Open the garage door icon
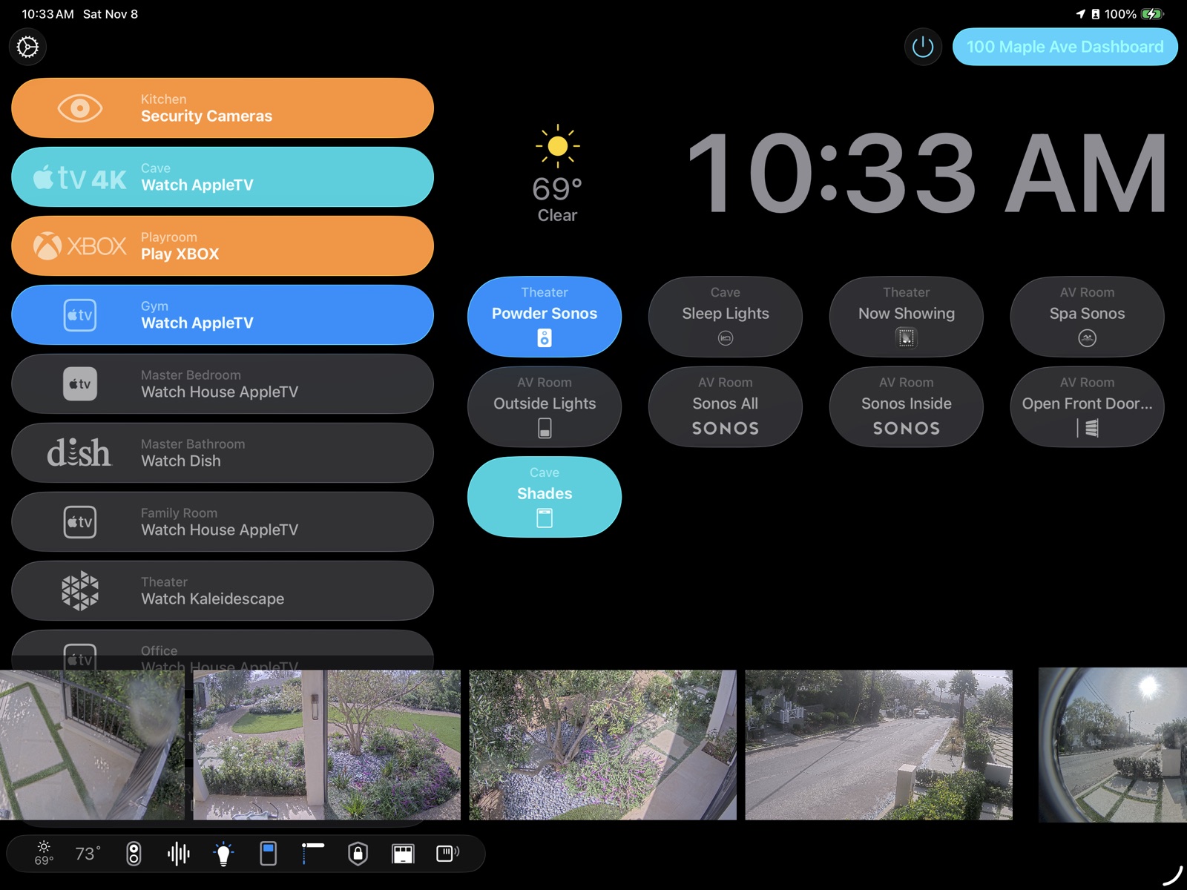 coord(403,854)
